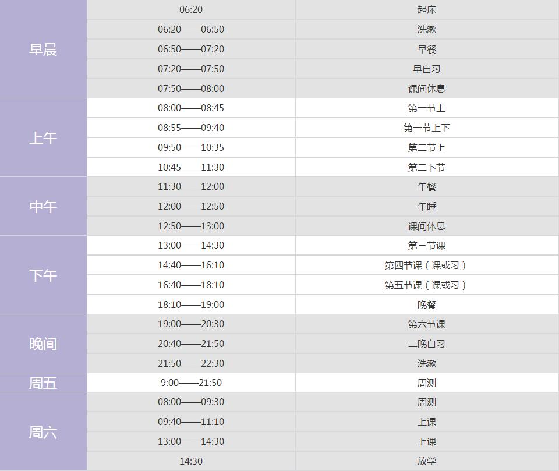
Task: Click the 18:10——19:00 time cell
Action: click(191, 304)
